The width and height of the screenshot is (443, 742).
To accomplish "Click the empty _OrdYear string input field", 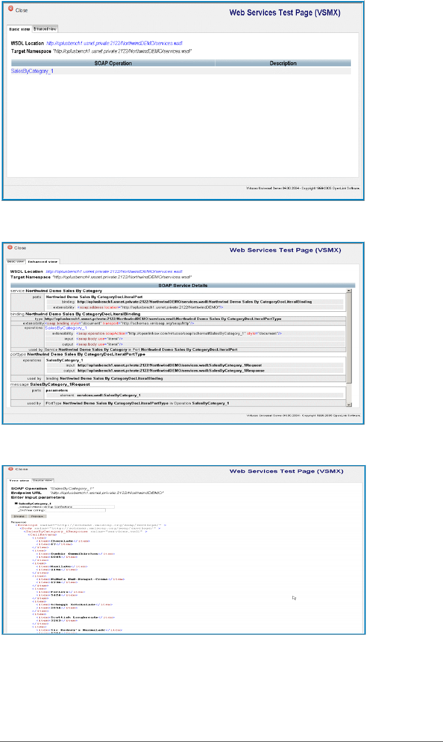I will pos(75,510).
